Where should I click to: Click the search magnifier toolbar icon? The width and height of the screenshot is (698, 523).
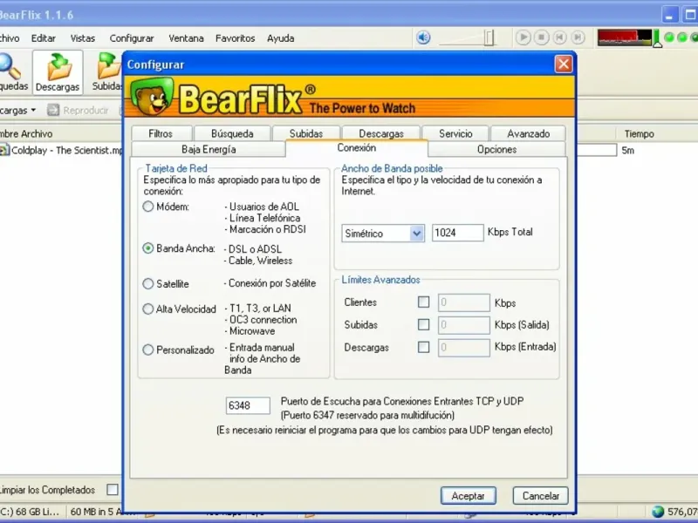point(9,67)
